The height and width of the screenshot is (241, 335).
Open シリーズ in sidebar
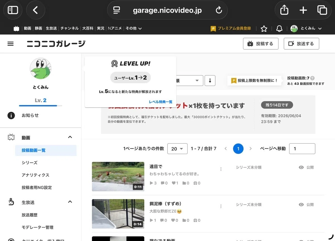(30, 163)
